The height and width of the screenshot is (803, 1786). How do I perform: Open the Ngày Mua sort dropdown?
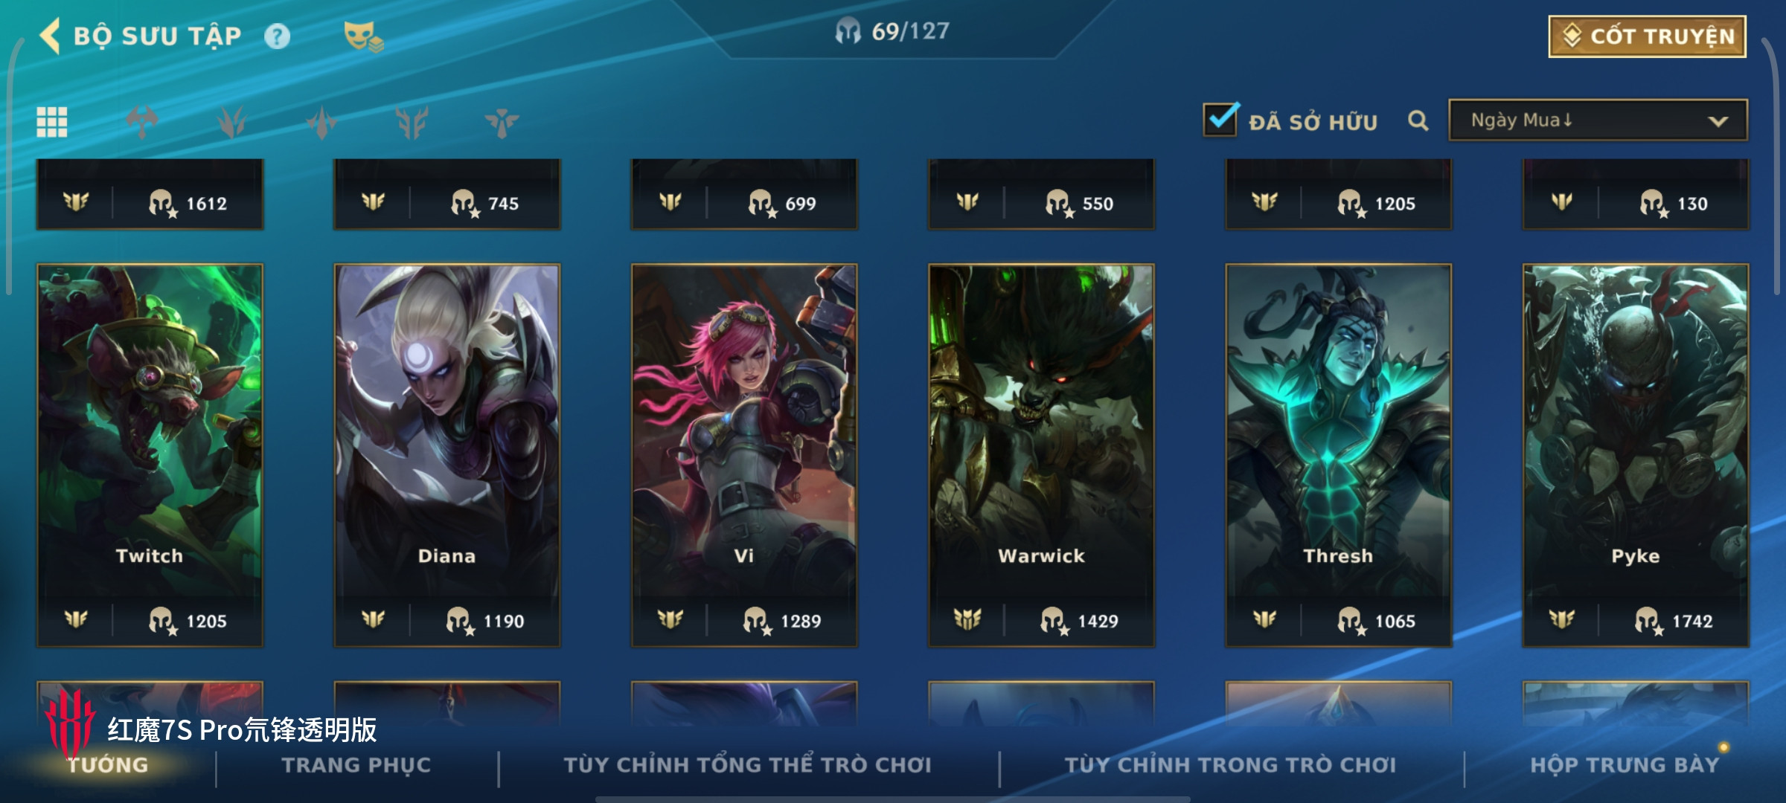click(1598, 120)
